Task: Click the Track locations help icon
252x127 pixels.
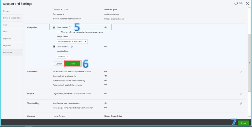Action: pyautogui.click(x=72, y=47)
